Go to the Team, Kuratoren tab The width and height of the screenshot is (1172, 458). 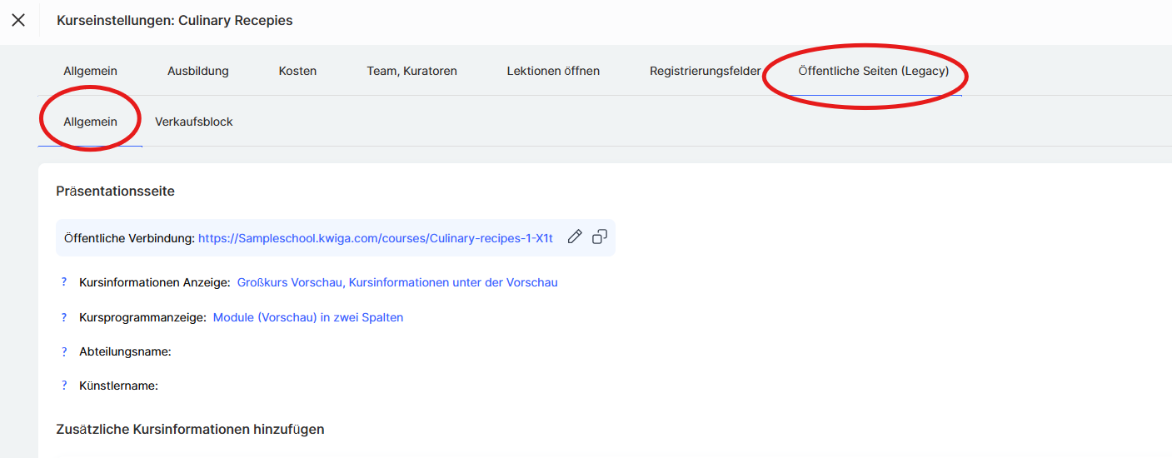[411, 71]
